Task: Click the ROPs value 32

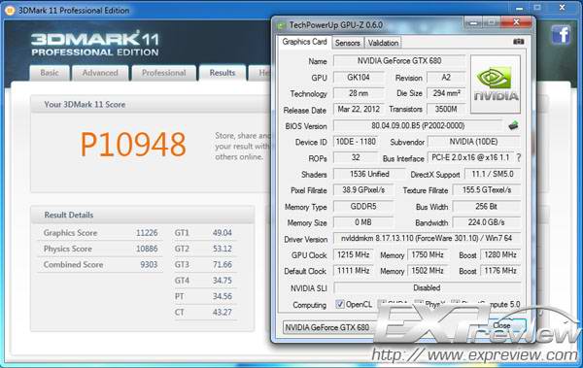Action: point(356,157)
